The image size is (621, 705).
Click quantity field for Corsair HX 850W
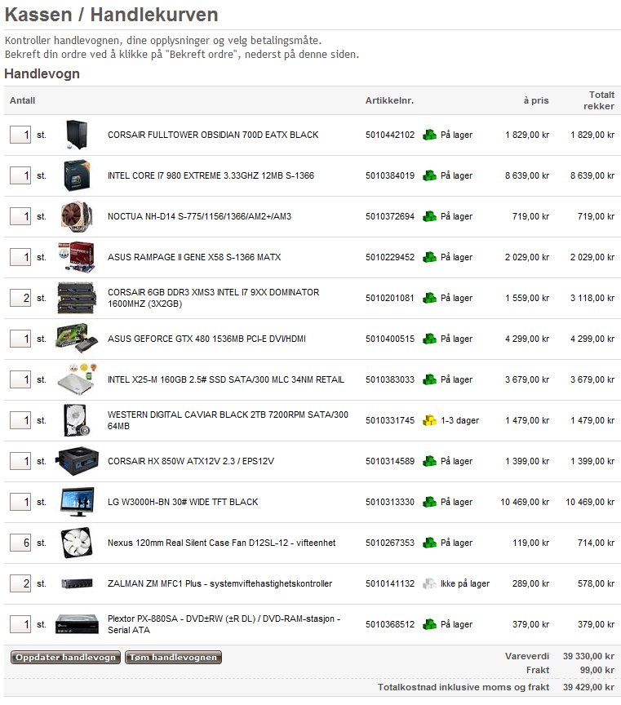(20, 461)
